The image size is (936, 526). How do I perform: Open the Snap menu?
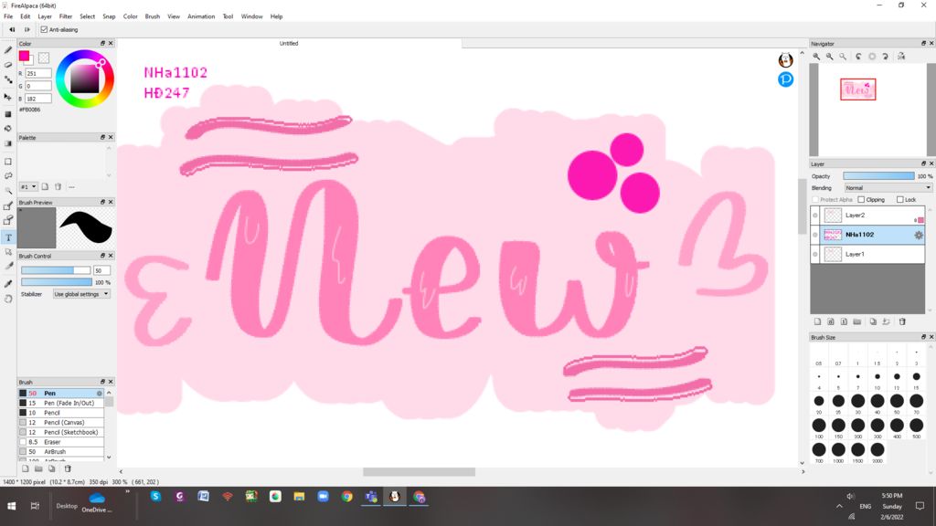pyautogui.click(x=109, y=16)
